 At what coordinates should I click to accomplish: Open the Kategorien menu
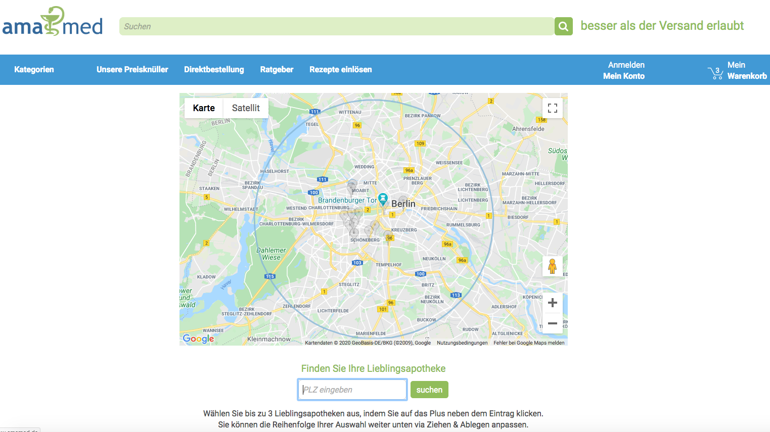point(34,70)
